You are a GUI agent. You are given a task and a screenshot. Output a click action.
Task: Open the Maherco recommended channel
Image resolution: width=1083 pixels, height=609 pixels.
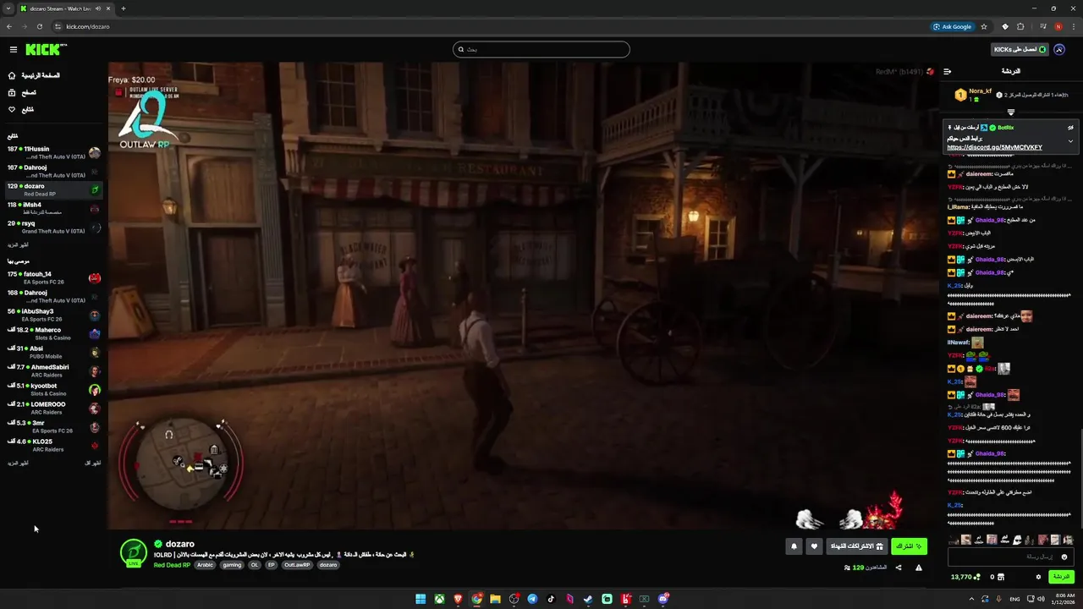point(53,333)
